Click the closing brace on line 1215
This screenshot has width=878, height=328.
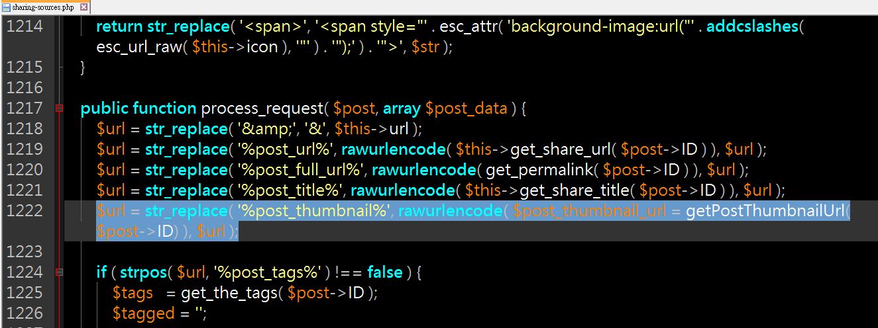pos(83,67)
